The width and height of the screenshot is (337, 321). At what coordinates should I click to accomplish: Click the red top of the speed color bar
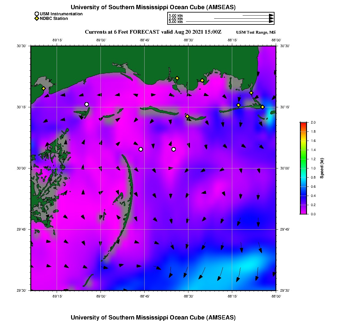303,124
